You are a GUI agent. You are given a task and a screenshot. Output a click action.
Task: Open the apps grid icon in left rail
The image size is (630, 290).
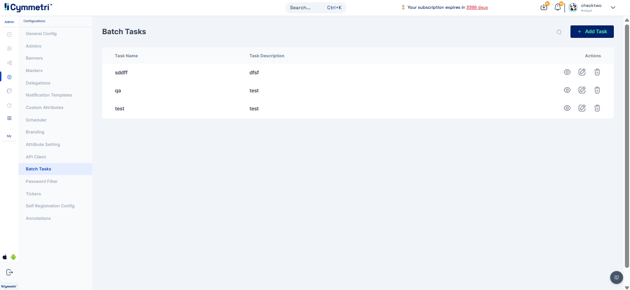click(x=9, y=118)
